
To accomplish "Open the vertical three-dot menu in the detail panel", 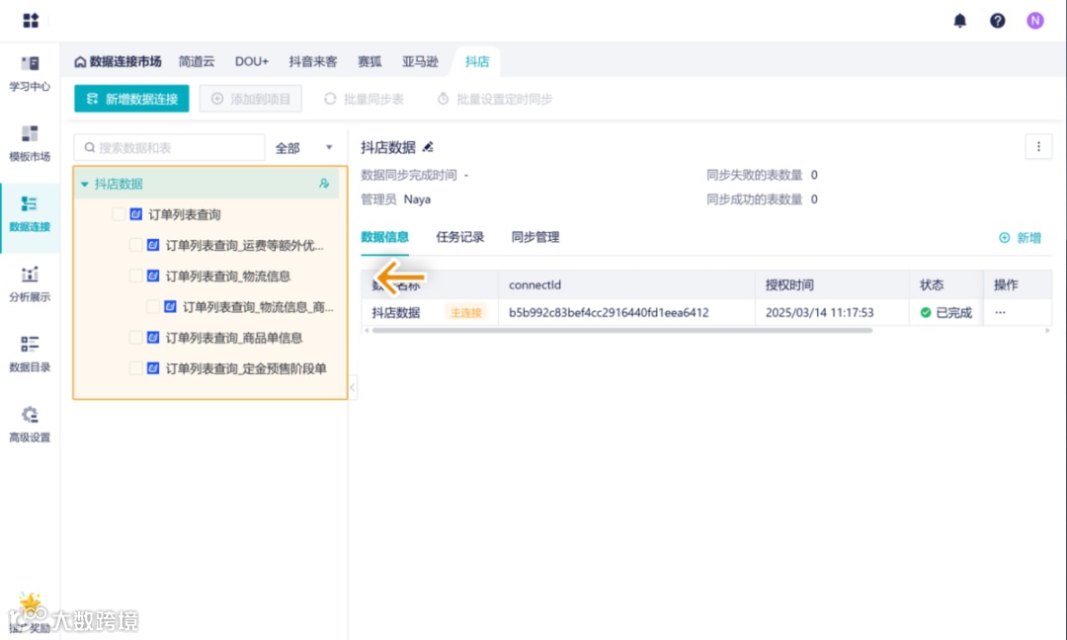I will click(x=1037, y=146).
